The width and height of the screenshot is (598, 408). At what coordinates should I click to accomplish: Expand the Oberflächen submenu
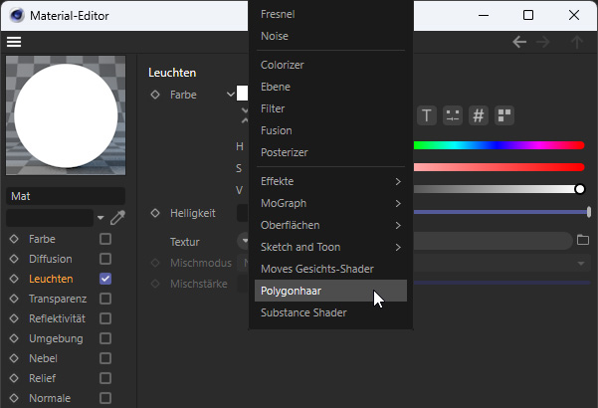coord(330,225)
